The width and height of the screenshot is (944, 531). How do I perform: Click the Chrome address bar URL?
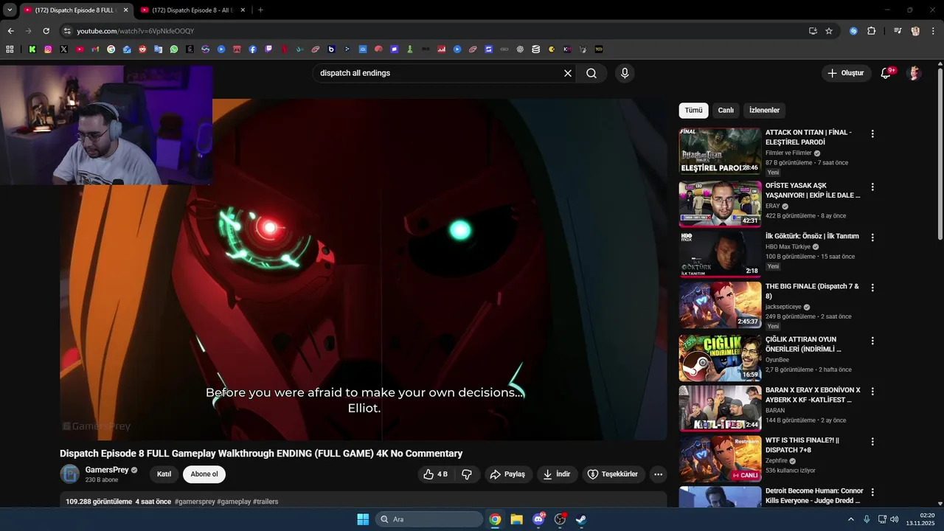(x=136, y=31)
